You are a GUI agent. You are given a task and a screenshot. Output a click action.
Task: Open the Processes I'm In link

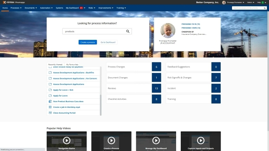point(190,24)
